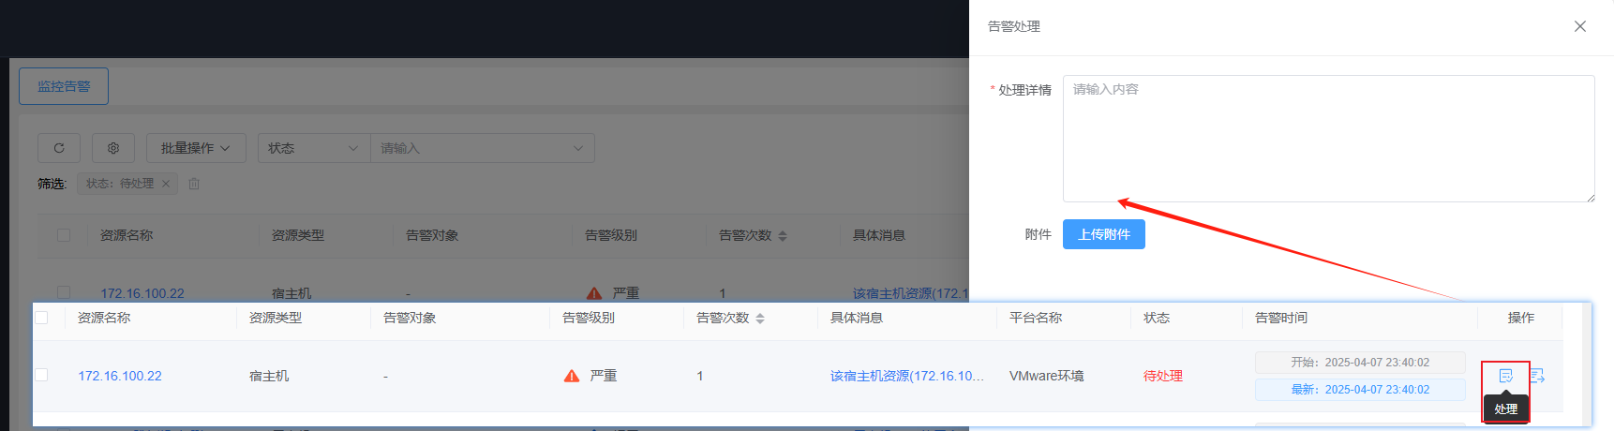Click the sort arrows in the dimmed 告警次数 header
The height and width of the screenshot is (431, 1614).
[x=783, y=236]
